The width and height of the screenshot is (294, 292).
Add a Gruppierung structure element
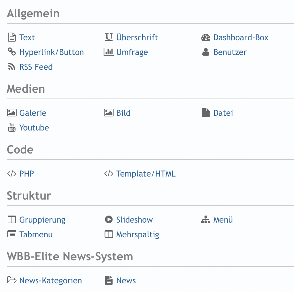(x=42, y=220)
